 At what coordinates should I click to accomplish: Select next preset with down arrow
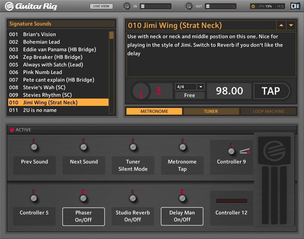point(291,25)
